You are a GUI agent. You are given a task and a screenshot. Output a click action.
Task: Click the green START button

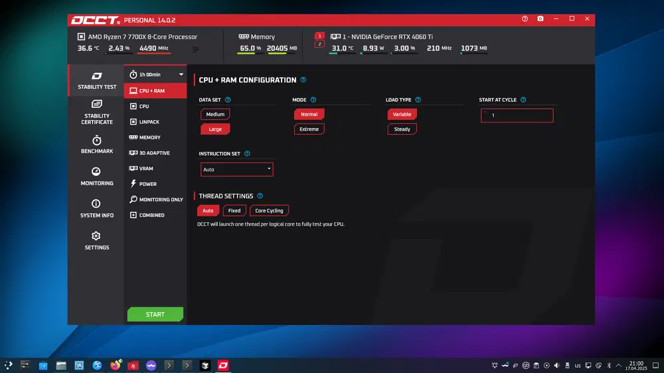155,314
